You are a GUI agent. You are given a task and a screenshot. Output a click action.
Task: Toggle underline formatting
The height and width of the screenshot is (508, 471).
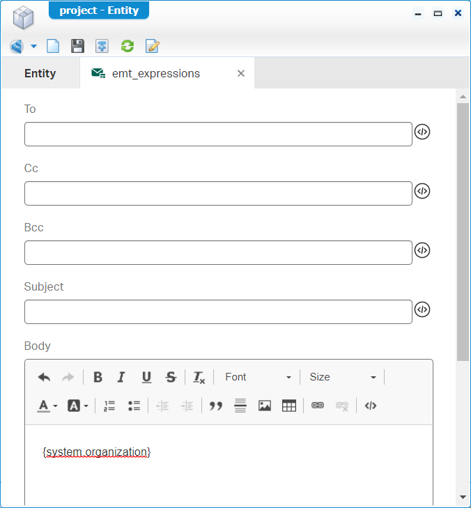(146, 377)
